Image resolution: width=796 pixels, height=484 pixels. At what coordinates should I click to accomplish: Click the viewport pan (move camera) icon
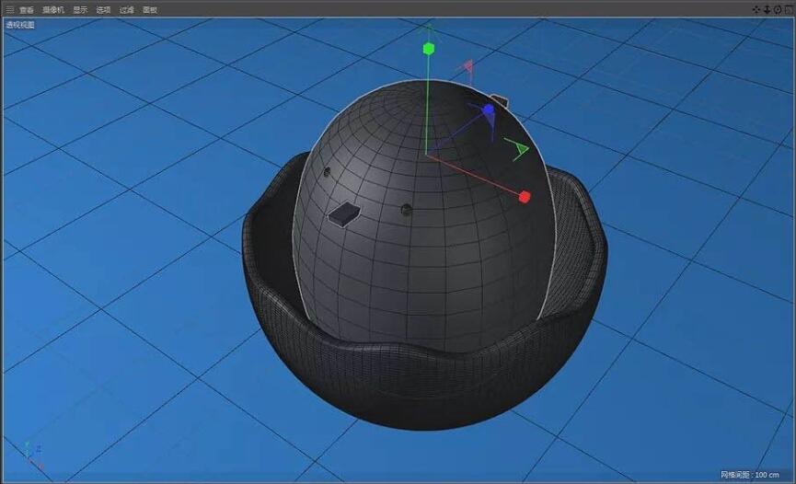[x=756, y=9]
